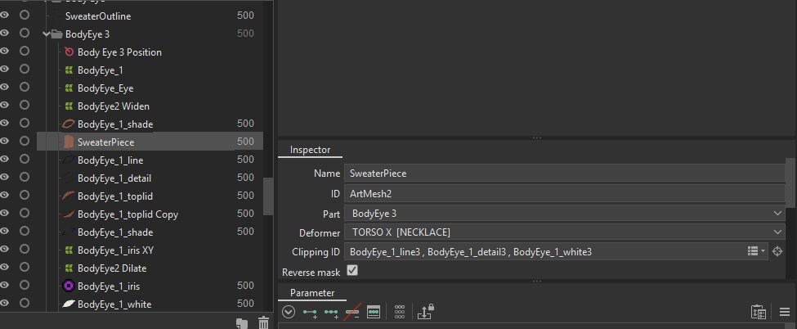Select the BodyEye_1_detail art mesh
Screen dimensions: 797x329
[x=150, y=178]
